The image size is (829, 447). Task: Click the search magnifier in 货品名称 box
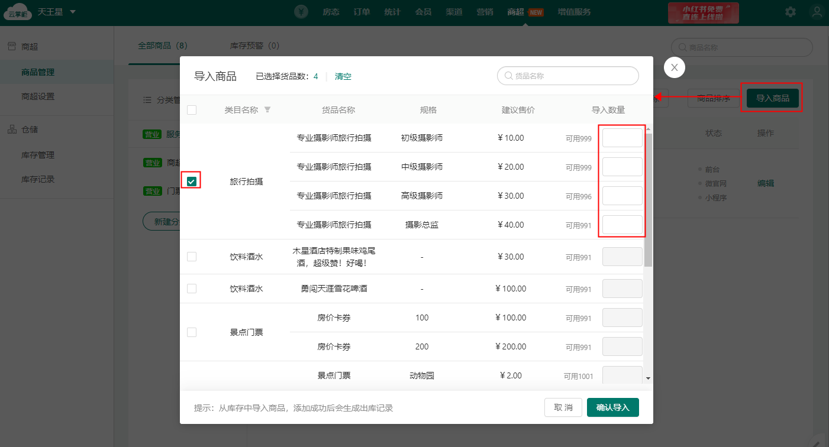(x=508, y=76)
